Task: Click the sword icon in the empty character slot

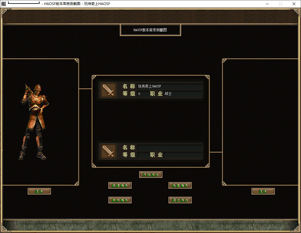Action: pos(109,151)
